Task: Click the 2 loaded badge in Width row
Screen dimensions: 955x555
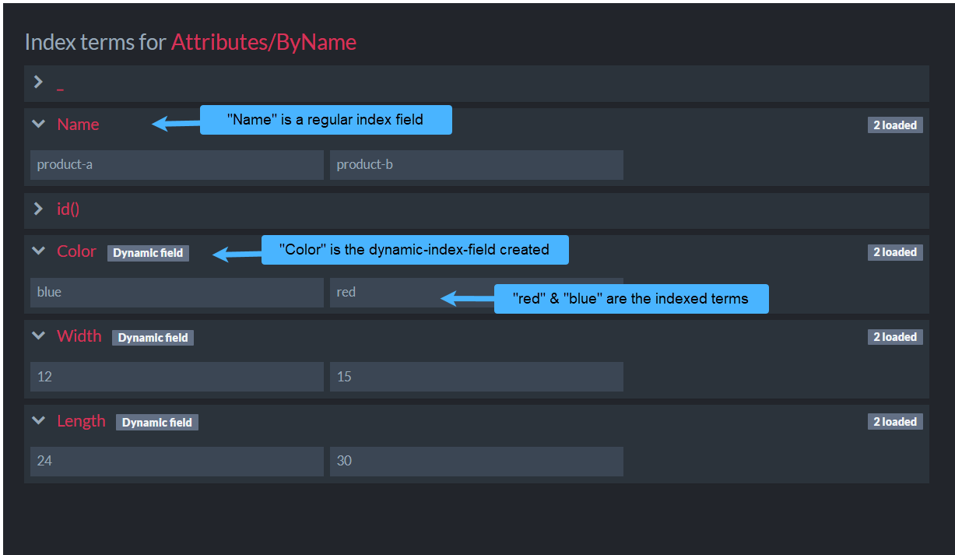Action: pos(895,337)
